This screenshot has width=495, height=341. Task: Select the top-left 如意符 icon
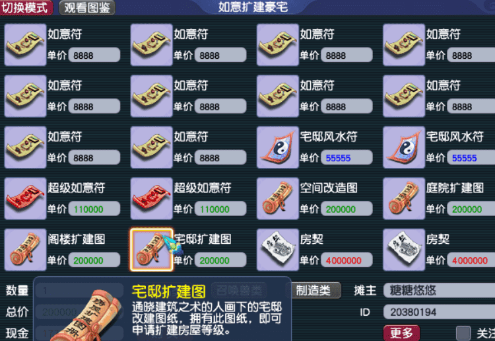25,45
